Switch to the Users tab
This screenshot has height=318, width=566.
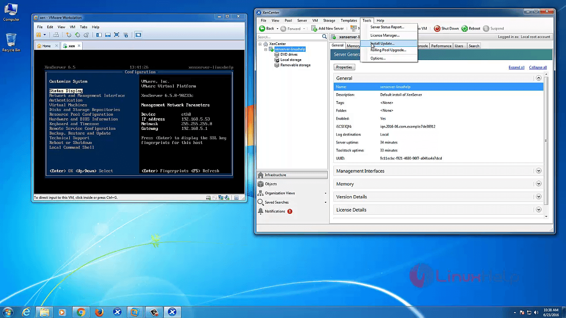pos(459,46)
